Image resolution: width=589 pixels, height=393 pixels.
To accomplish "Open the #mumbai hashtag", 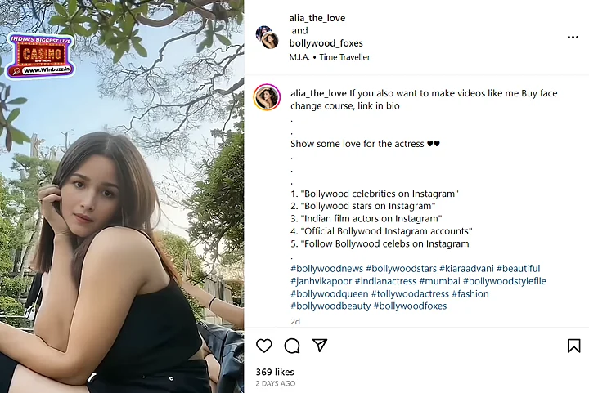I will click(438, 281).
